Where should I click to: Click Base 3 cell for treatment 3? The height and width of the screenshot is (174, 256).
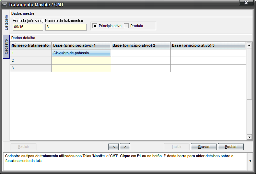[208, 68]
